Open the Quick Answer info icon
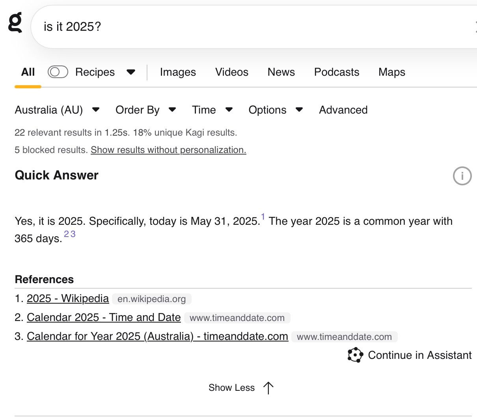Image resolution: width=477 pixels, height=418 pixels. coord(462,176)
